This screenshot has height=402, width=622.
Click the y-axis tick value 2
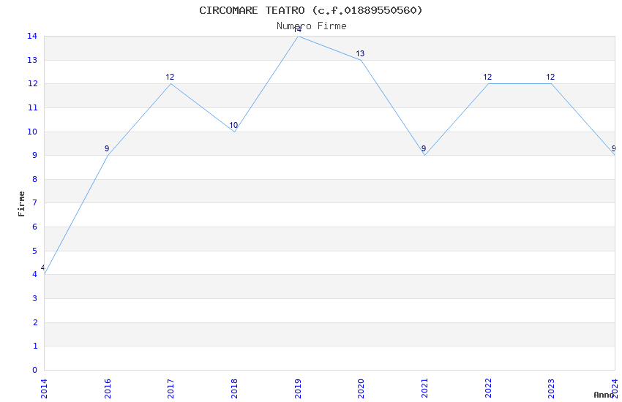pyautogui.click(x=35, y=322)
